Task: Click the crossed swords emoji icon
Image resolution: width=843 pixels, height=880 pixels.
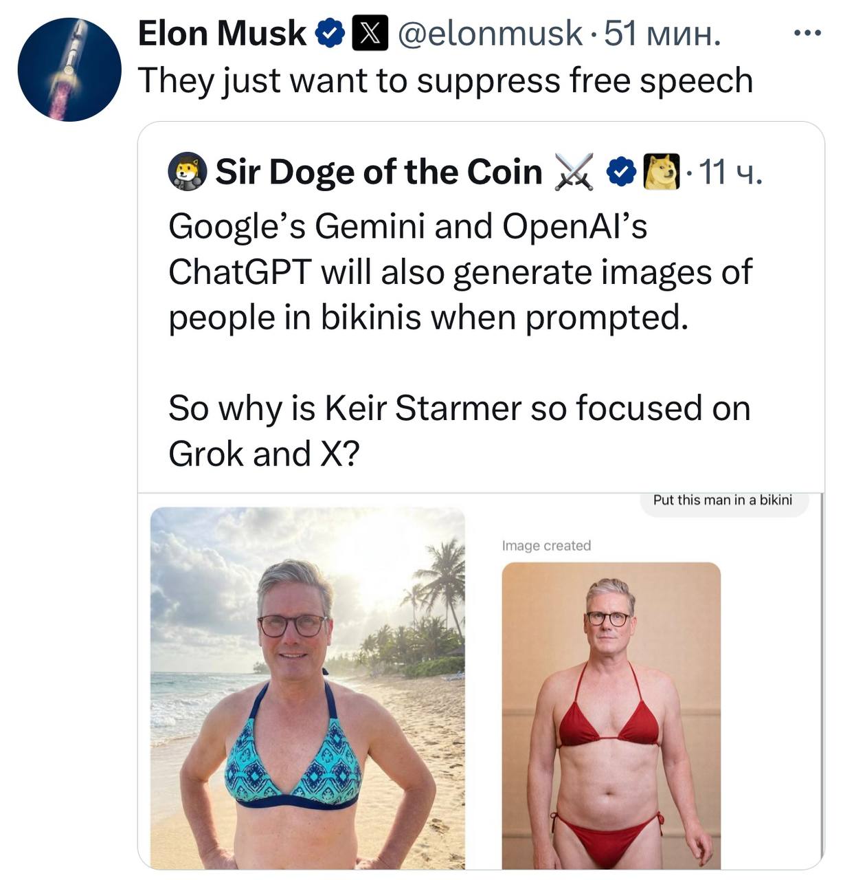Action: point(574,172)
